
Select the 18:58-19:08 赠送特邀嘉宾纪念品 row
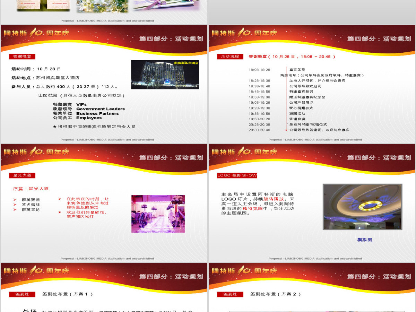coord(287,97)
